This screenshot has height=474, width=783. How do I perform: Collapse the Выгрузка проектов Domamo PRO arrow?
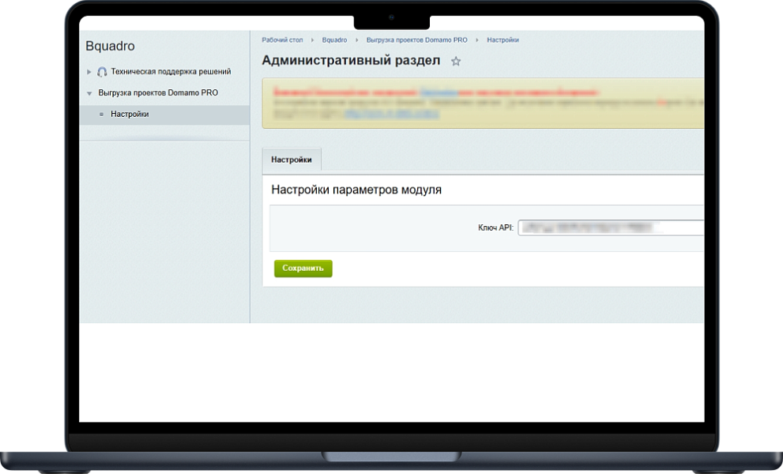click(x=89, y=93)
